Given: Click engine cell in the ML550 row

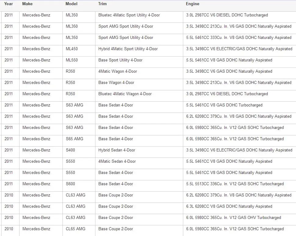Looking at the screenshot, I should tap(229, 60).
